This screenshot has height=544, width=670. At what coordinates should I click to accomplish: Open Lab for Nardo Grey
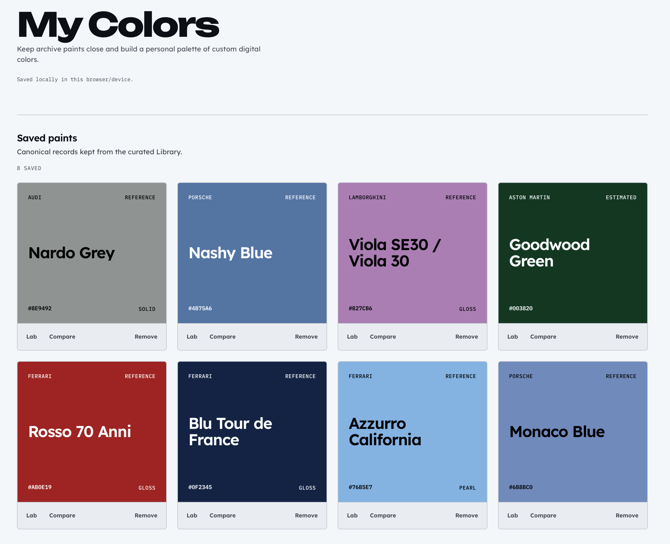[x=32, y=337]
